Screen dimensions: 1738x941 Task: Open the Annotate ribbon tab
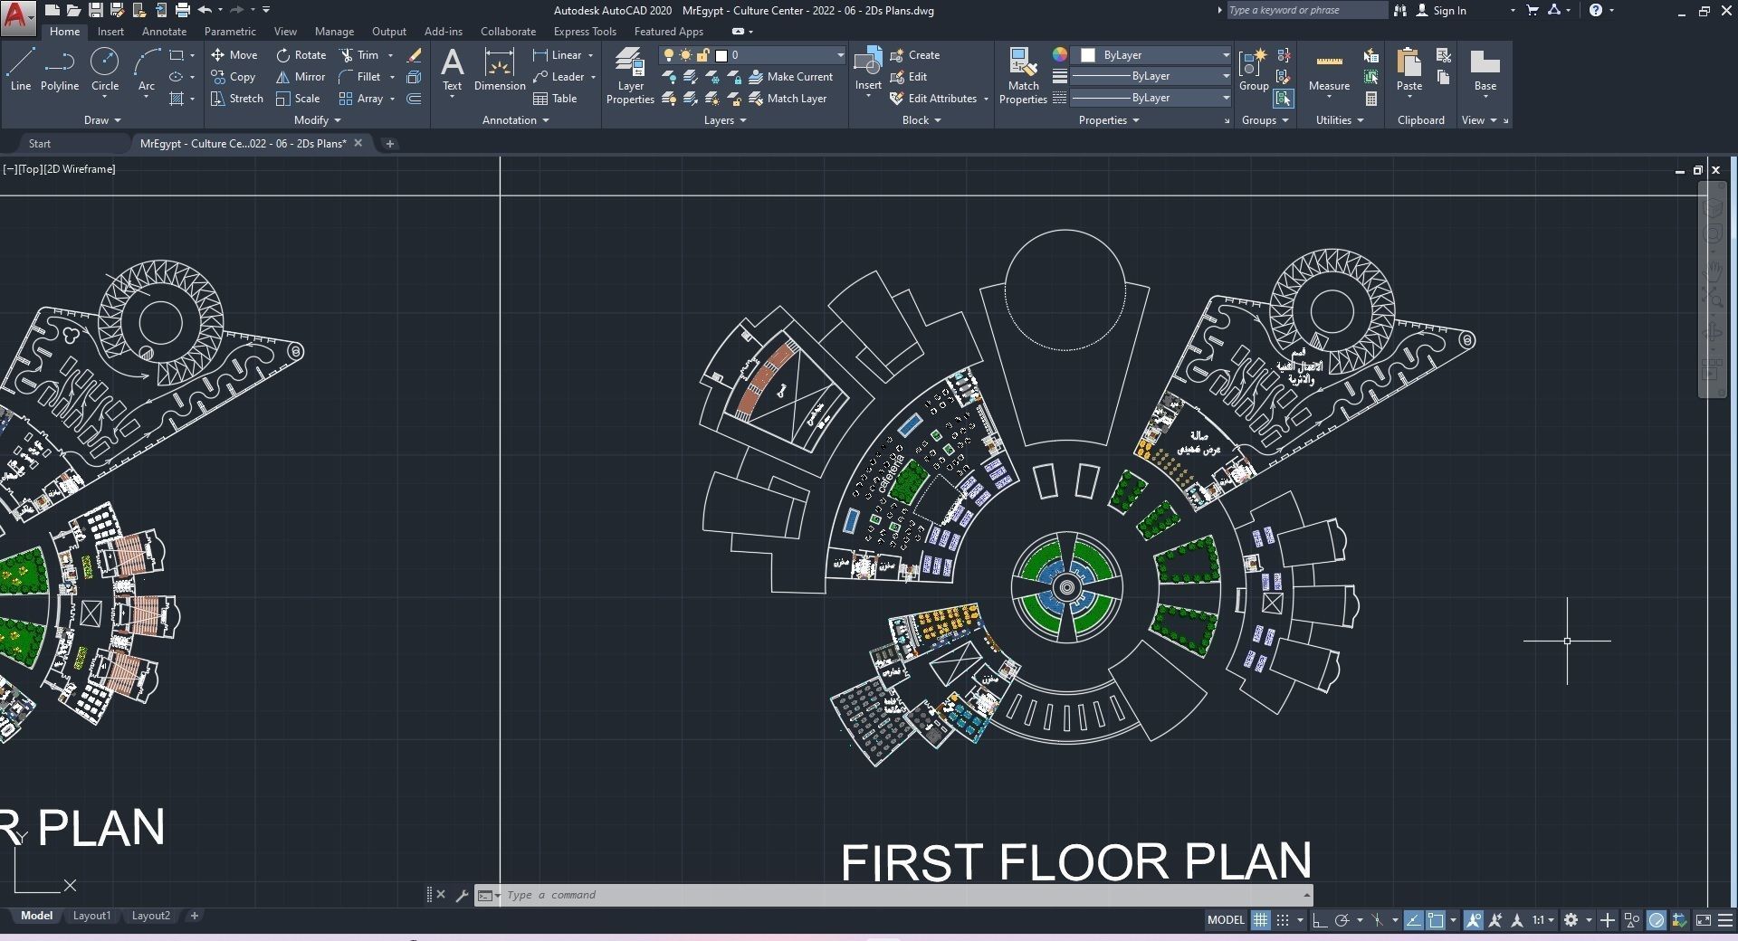point(164,32)
